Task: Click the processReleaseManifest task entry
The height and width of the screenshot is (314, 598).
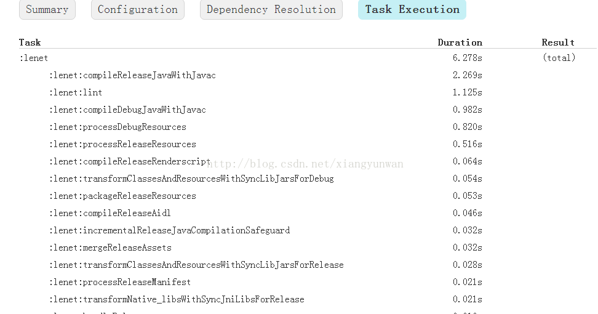Action: click(x=120, y=282)
